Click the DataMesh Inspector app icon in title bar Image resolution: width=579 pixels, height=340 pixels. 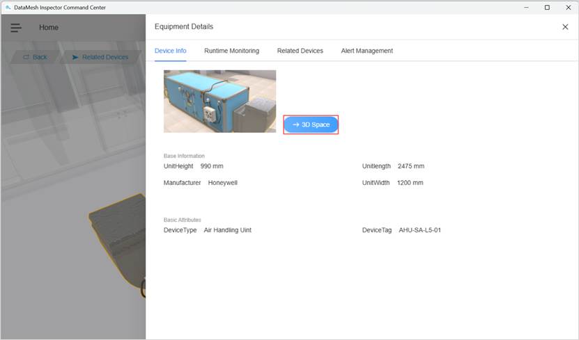[x=8, y=7]
